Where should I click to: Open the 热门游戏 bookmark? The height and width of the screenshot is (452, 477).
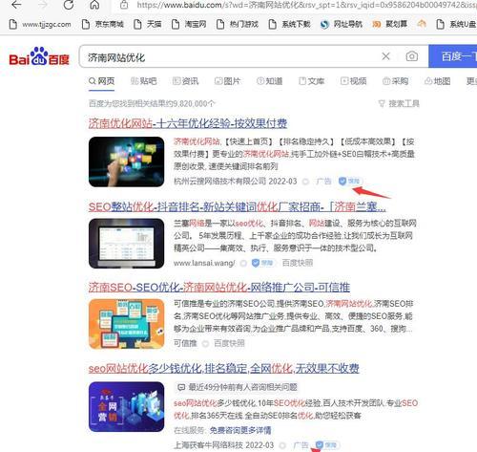[238, 24]
